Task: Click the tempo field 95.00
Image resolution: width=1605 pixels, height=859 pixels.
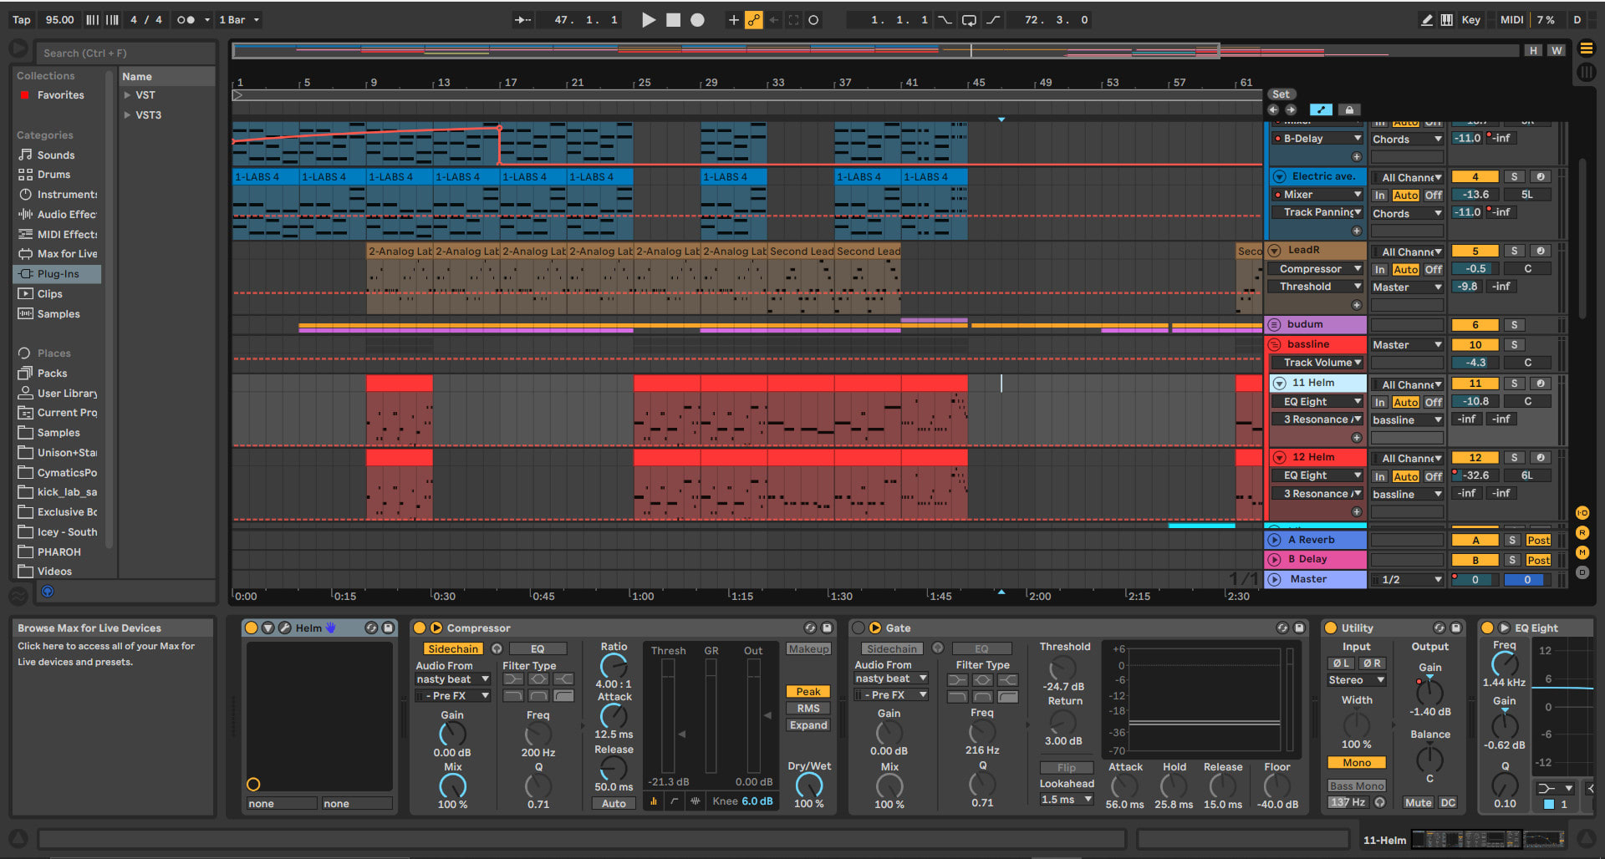Action: pyautogui.click(x=59, y=20)
